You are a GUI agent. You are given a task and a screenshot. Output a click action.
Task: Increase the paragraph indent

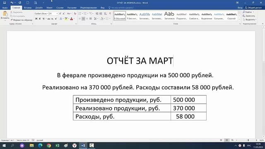101,14
